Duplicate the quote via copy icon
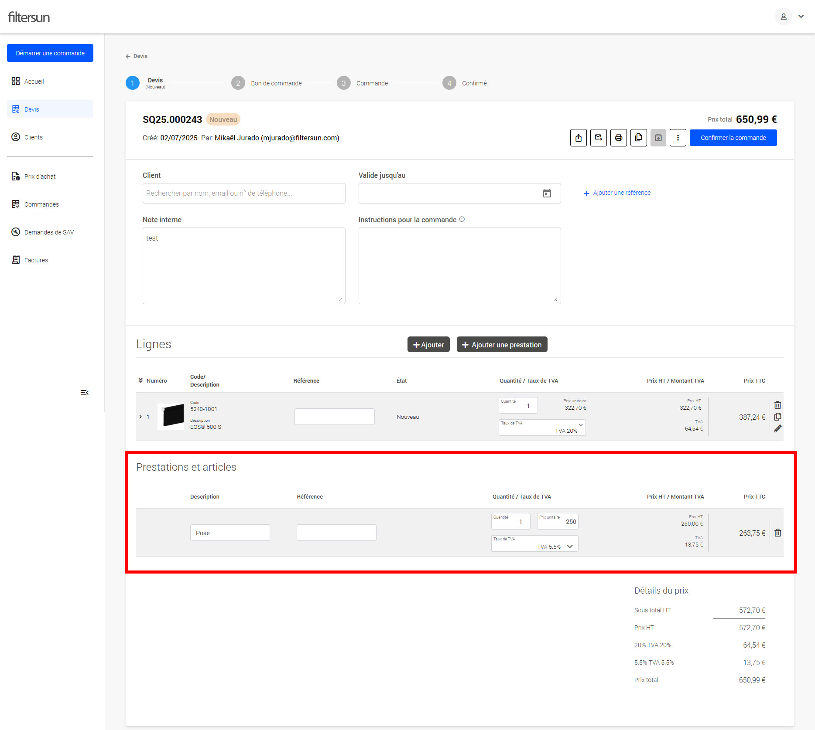The height and width of the screenshot is (730, 815). click(x=638, y=138)
